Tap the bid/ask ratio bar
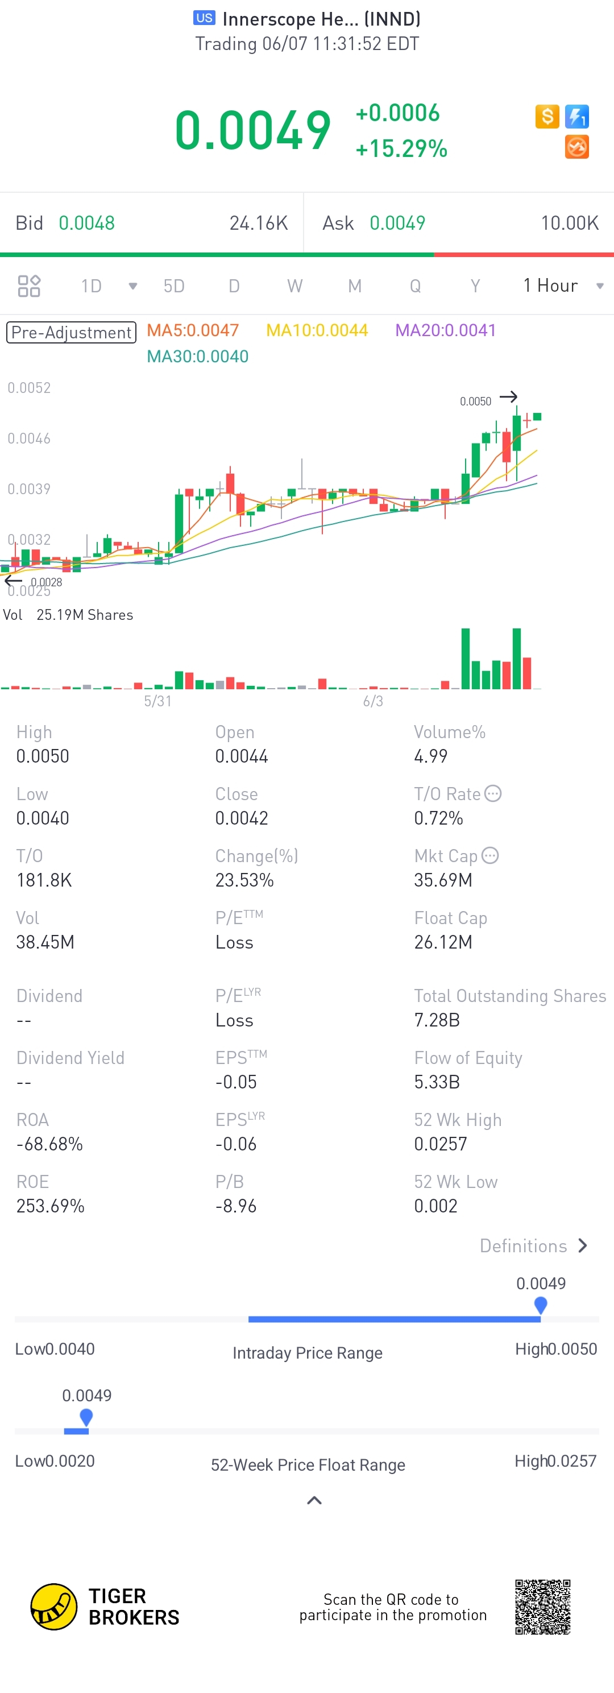The image size is (614, 1693). point(306,254)
